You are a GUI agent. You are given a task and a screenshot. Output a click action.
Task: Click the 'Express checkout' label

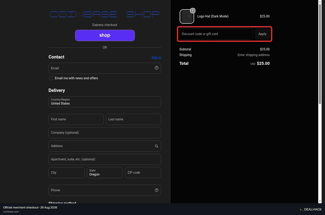point(105,25)
